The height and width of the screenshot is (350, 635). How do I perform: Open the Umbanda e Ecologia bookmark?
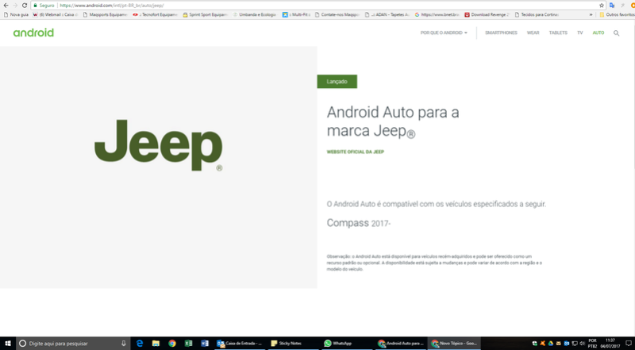(x=254, y=14)
